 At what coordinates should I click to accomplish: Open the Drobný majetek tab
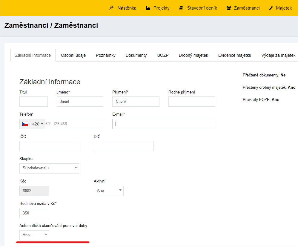click(x=193, y=55)
